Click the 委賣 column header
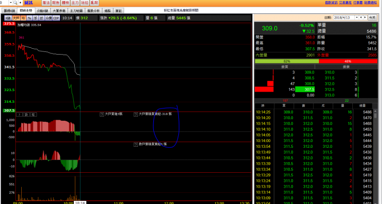 (346, 67)
